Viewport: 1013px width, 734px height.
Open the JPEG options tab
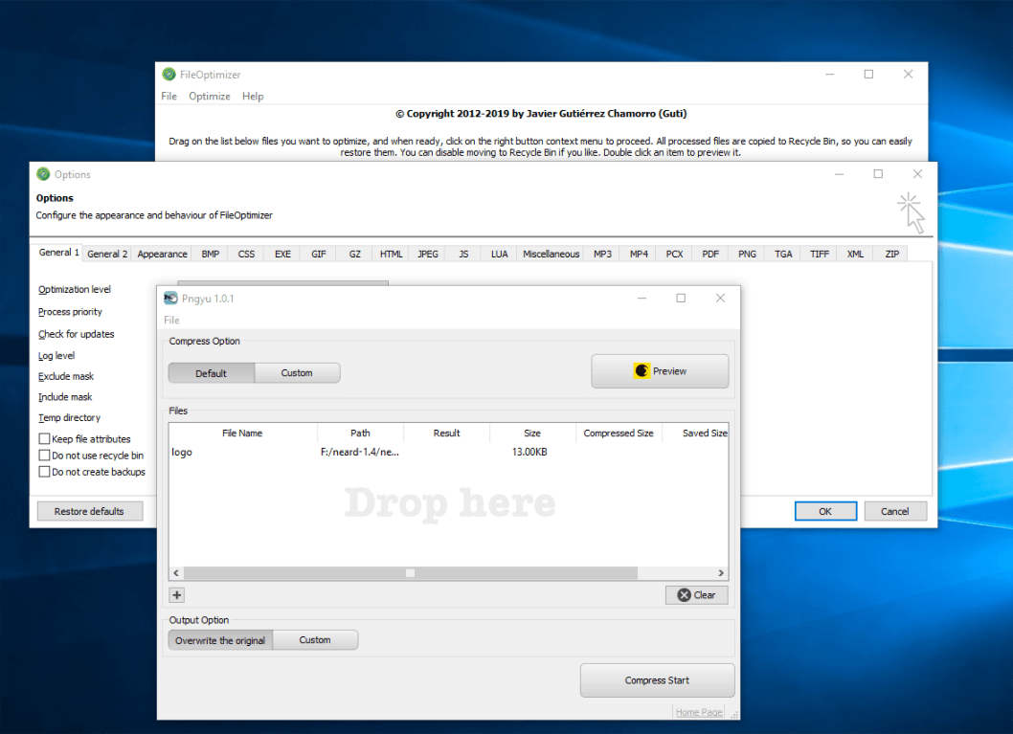[x=428, y=255]
